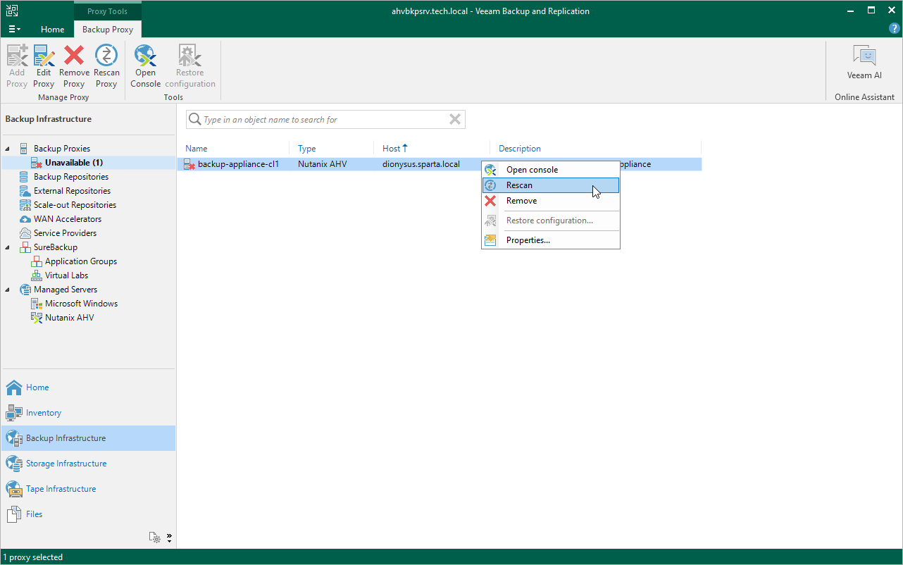Click the Application Groups tree icon
The height and width of the screenshot is (565, 903).
coord(37,261)
